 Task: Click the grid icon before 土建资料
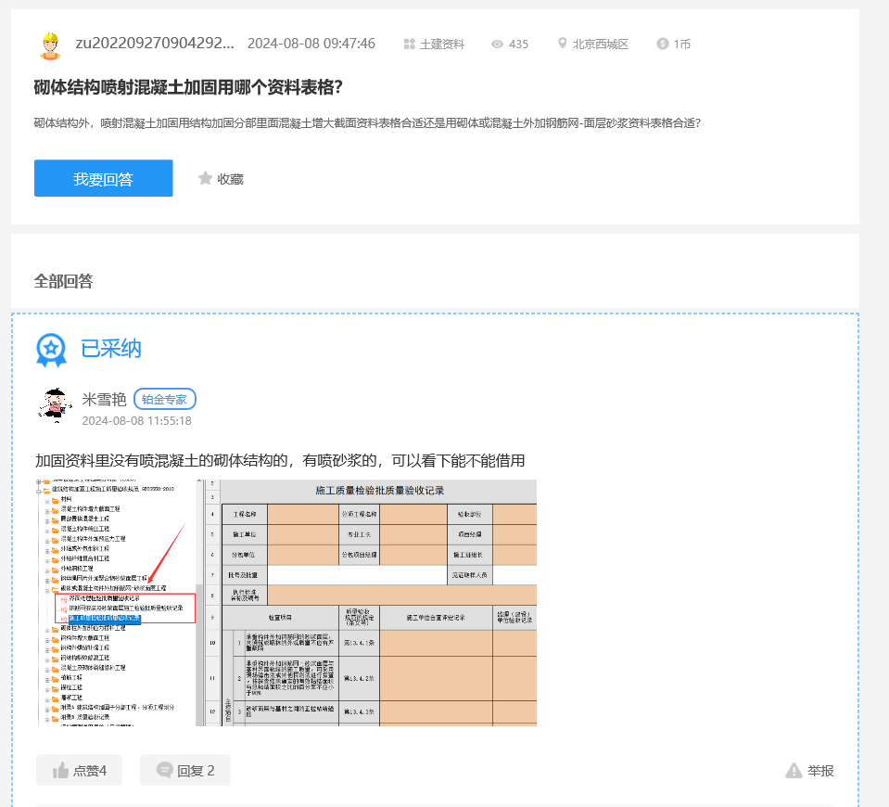[409, 45]
